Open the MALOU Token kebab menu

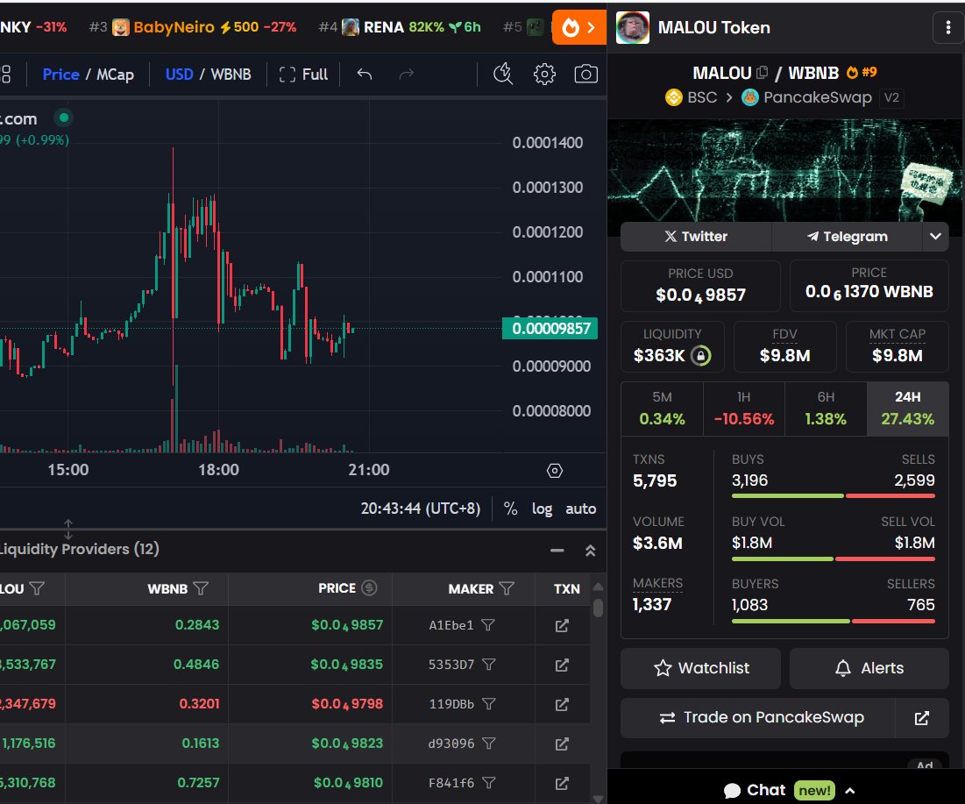pos(947,28)
